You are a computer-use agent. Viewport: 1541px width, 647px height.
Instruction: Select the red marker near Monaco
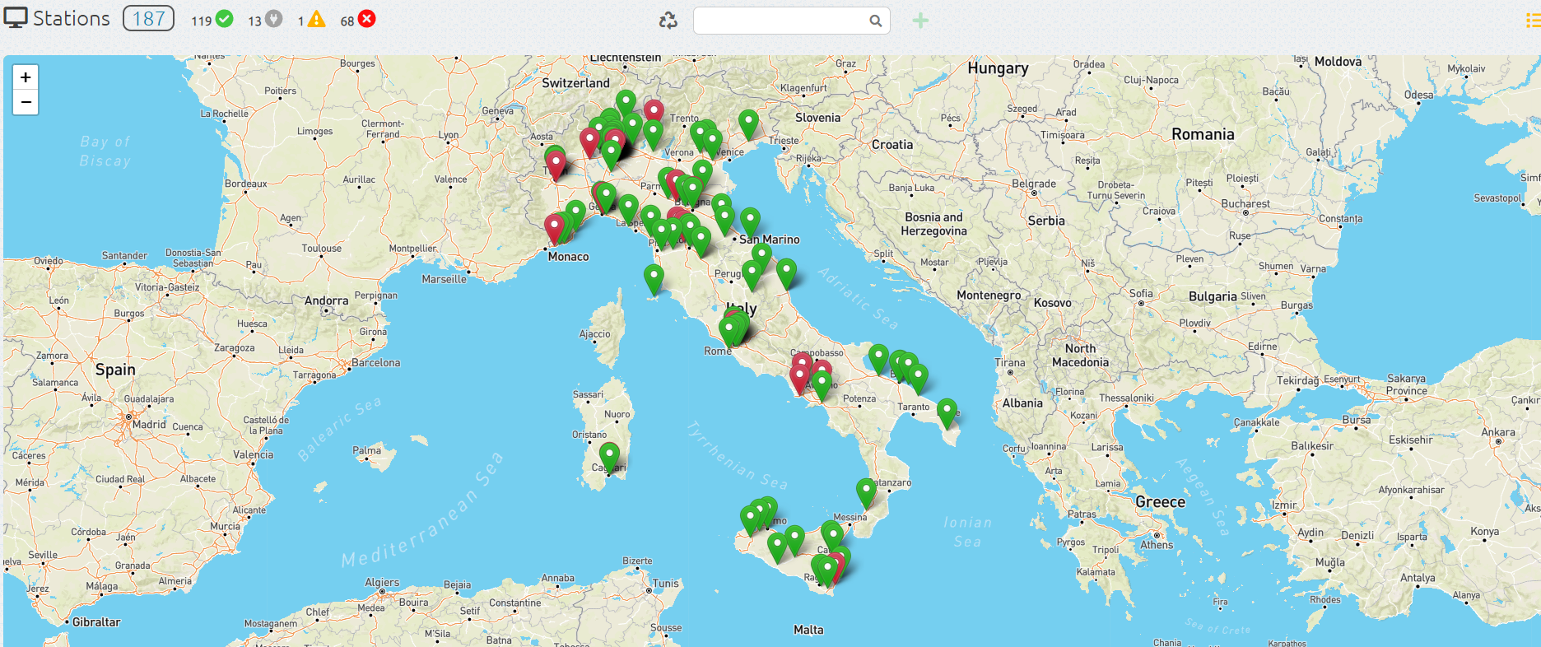click(x=555, y=226)
